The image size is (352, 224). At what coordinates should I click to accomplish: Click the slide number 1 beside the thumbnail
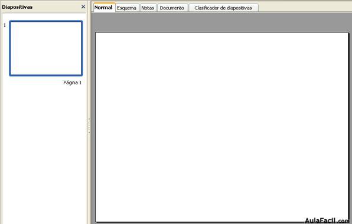[x=5, y=25]
